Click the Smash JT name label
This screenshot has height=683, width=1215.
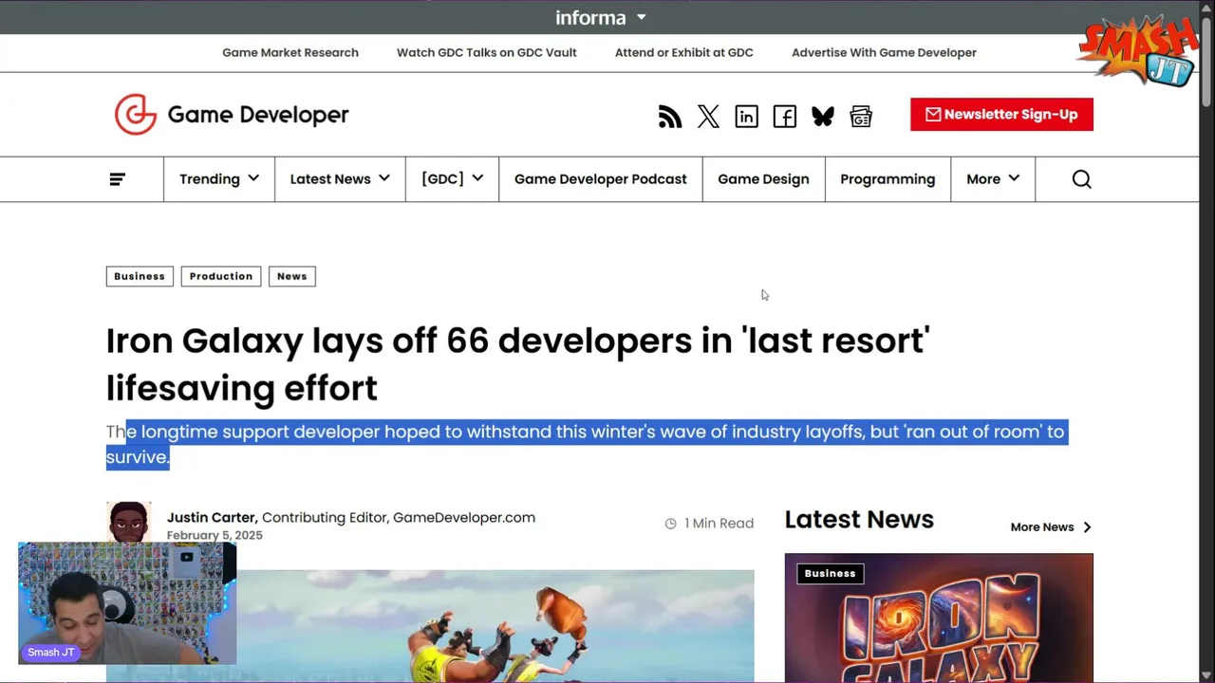click(50, 653)
